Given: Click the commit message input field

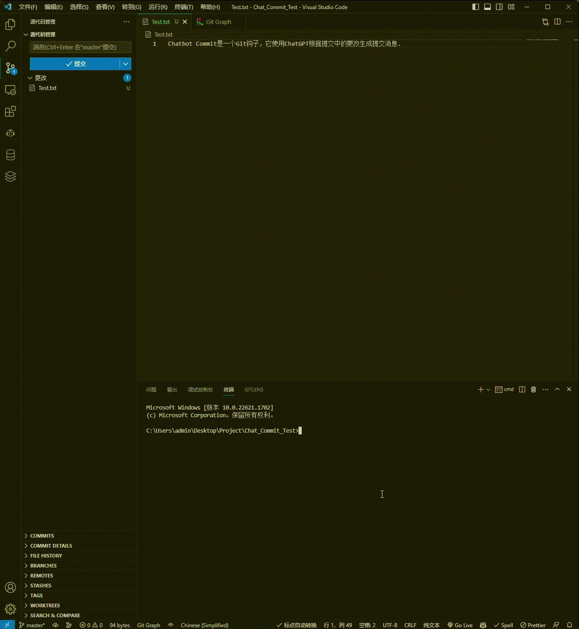Looking at the screenshot, I should 80,47.
